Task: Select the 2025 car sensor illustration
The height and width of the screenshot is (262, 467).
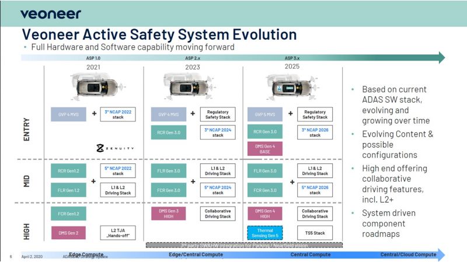Action: pos(292,87)
